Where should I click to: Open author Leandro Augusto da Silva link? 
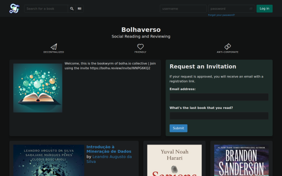[109, 159]
